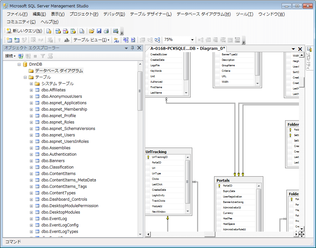The height and width of the screenshot is (248, 316).
Task: Click the Set Text Annotation Font icon
Action: (x=116, y=40)
